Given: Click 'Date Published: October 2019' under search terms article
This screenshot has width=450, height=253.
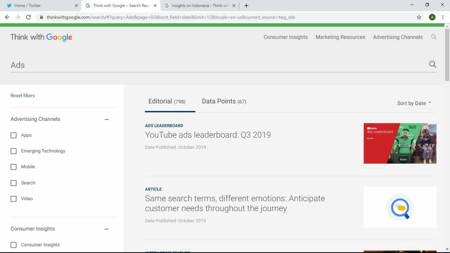Looking at the screenshot, I should pos(175,221).
